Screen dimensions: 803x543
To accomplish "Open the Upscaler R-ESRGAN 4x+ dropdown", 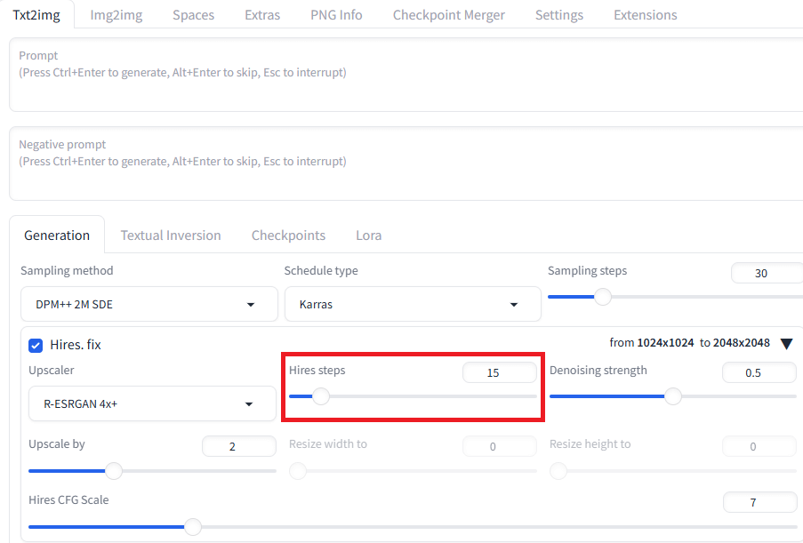I will (152, 403).
